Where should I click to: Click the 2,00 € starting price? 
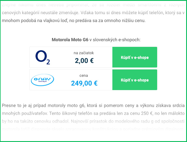(x=84, y=61)
